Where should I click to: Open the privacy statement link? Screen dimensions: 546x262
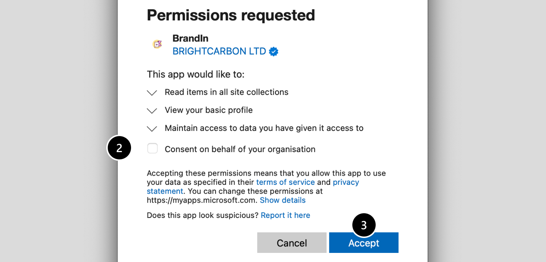[x=345, y=182]
